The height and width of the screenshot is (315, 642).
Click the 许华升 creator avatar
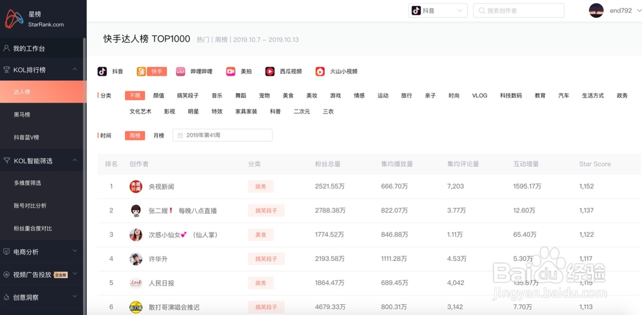point(135,259)
